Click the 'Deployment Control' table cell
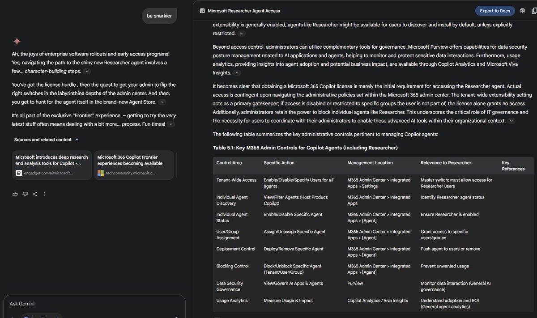The image size is (537, 318). pos(236,249)
